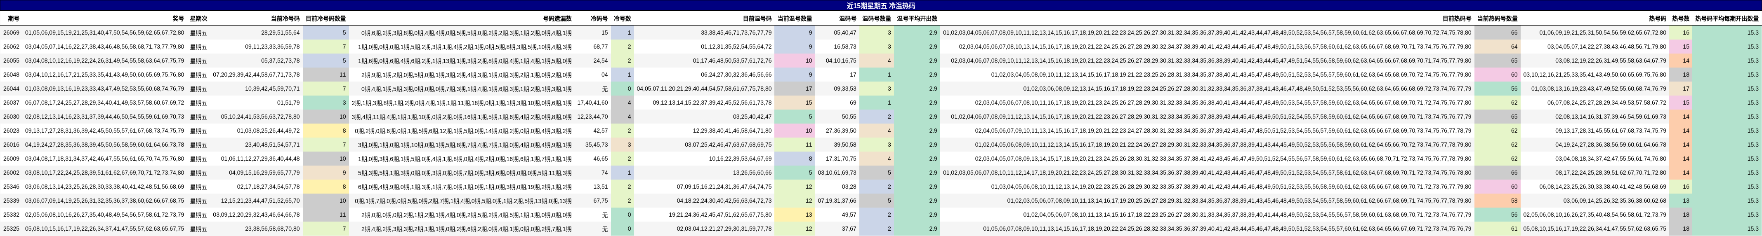Click hot count value '58' in row 25339

1514,201
